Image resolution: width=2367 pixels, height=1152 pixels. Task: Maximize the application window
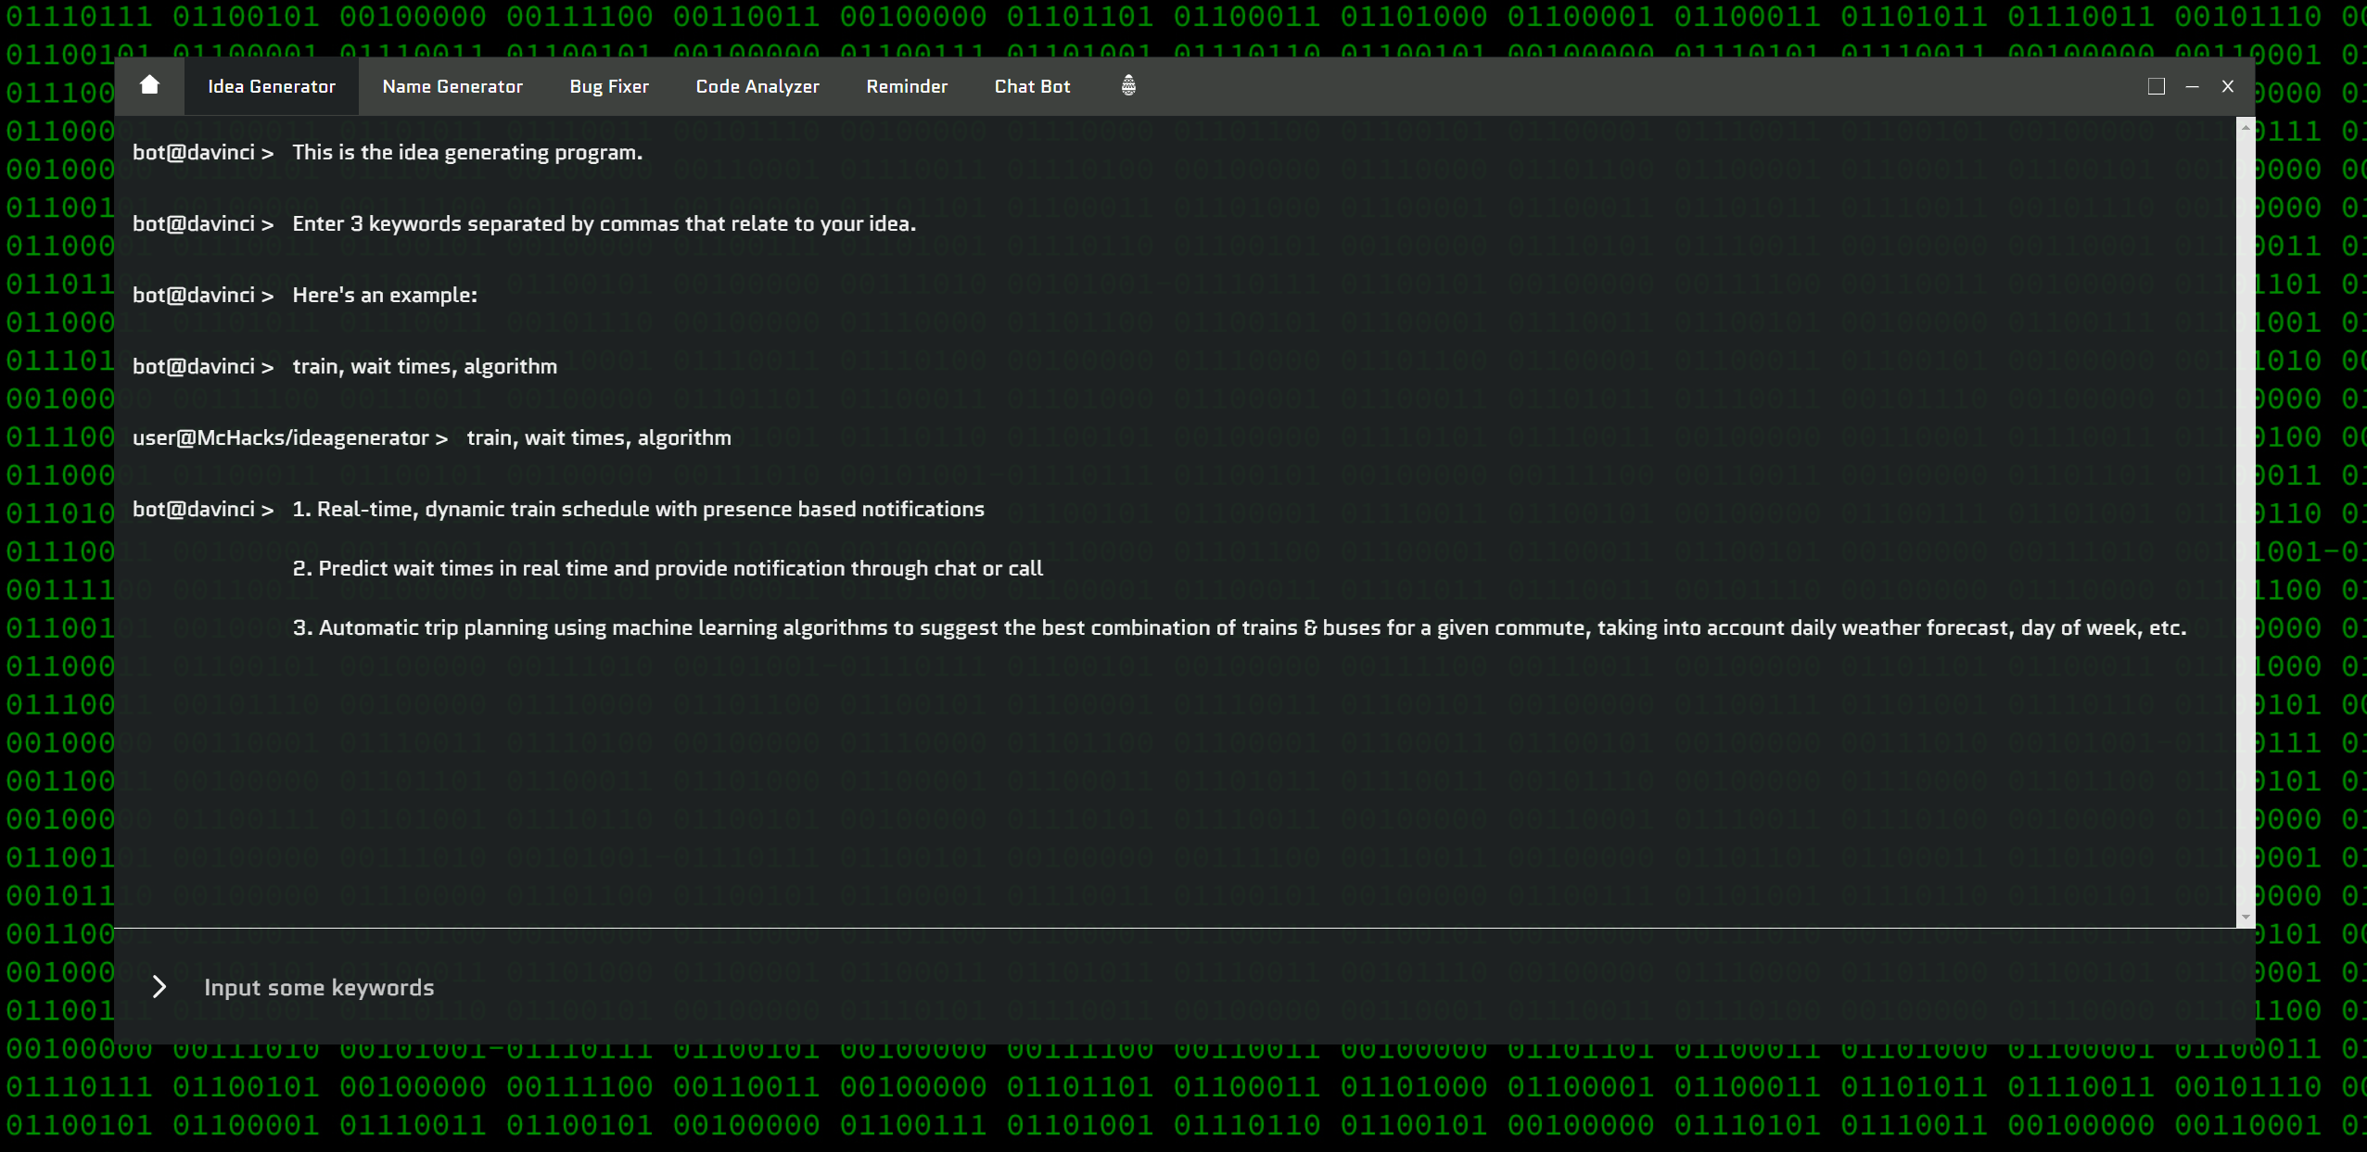click(x=2157, y=86)
